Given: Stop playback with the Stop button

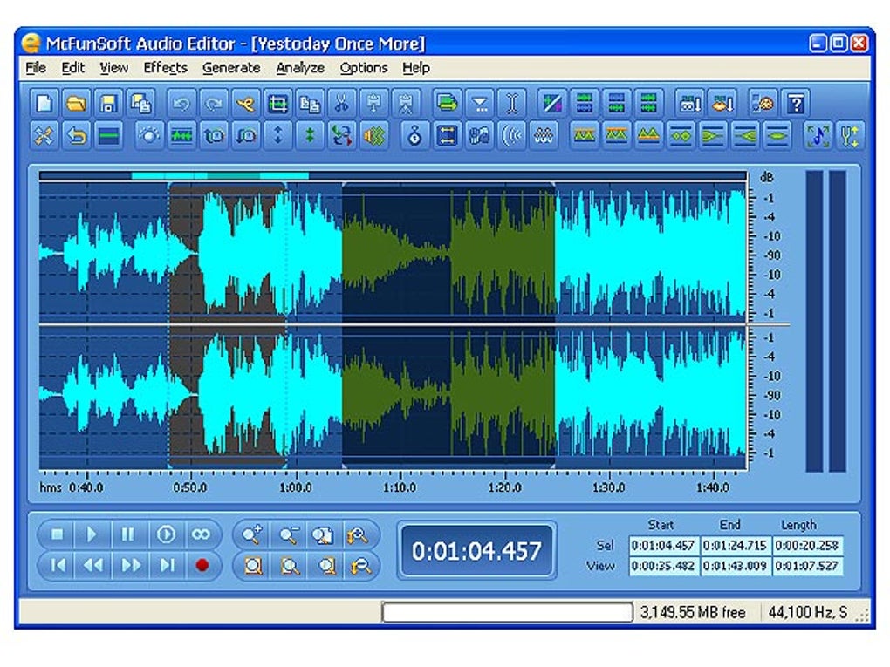Looking at the screenshot, I should click(x=58, y=534).
